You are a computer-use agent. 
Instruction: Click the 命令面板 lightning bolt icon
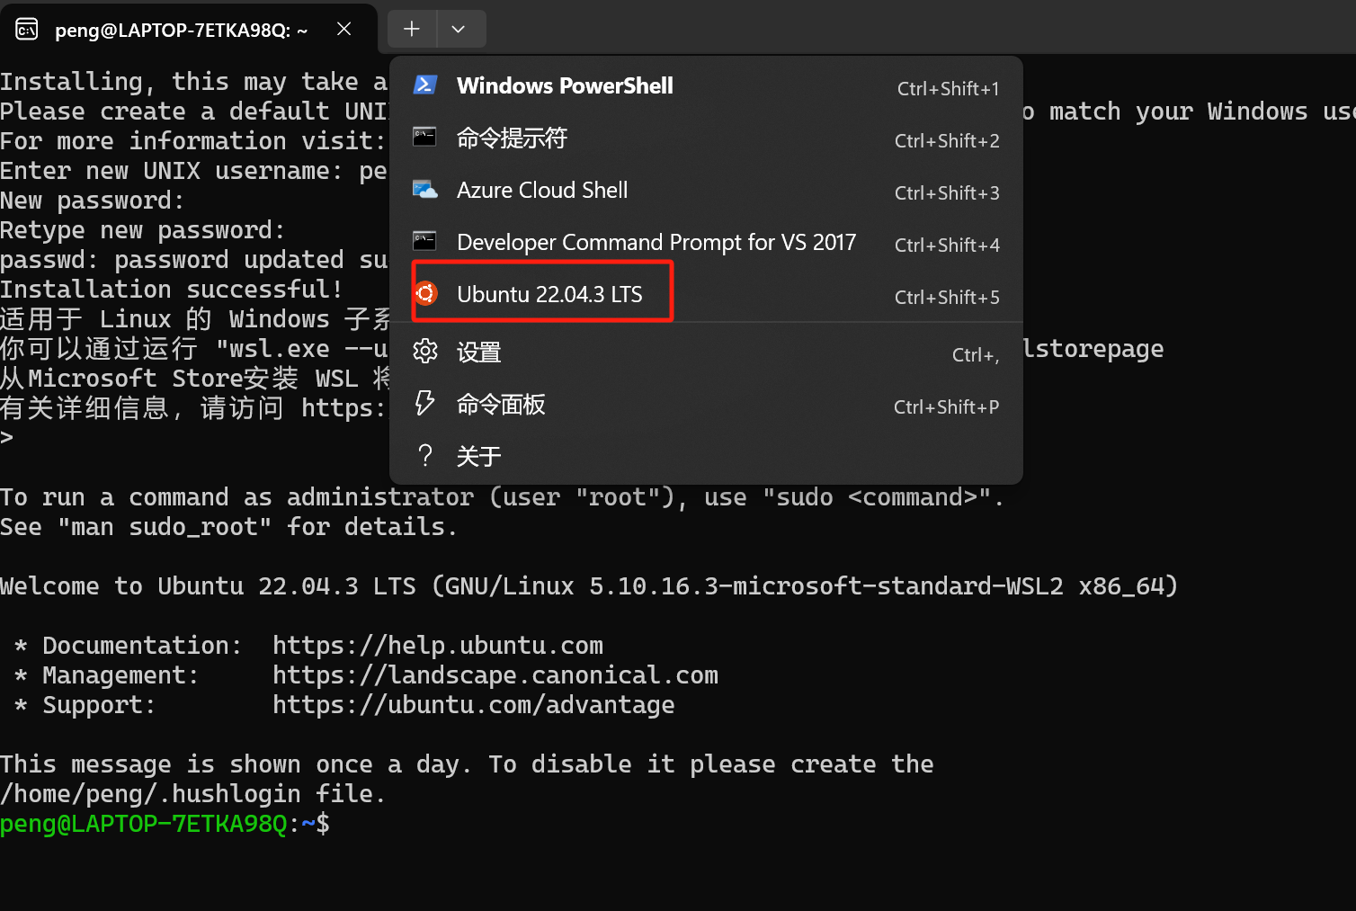click(424, 404)
